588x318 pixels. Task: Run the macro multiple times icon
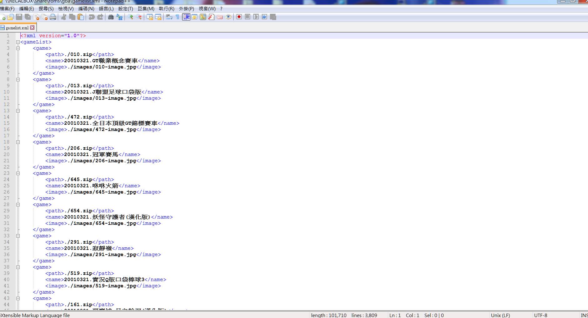(265, 17)
